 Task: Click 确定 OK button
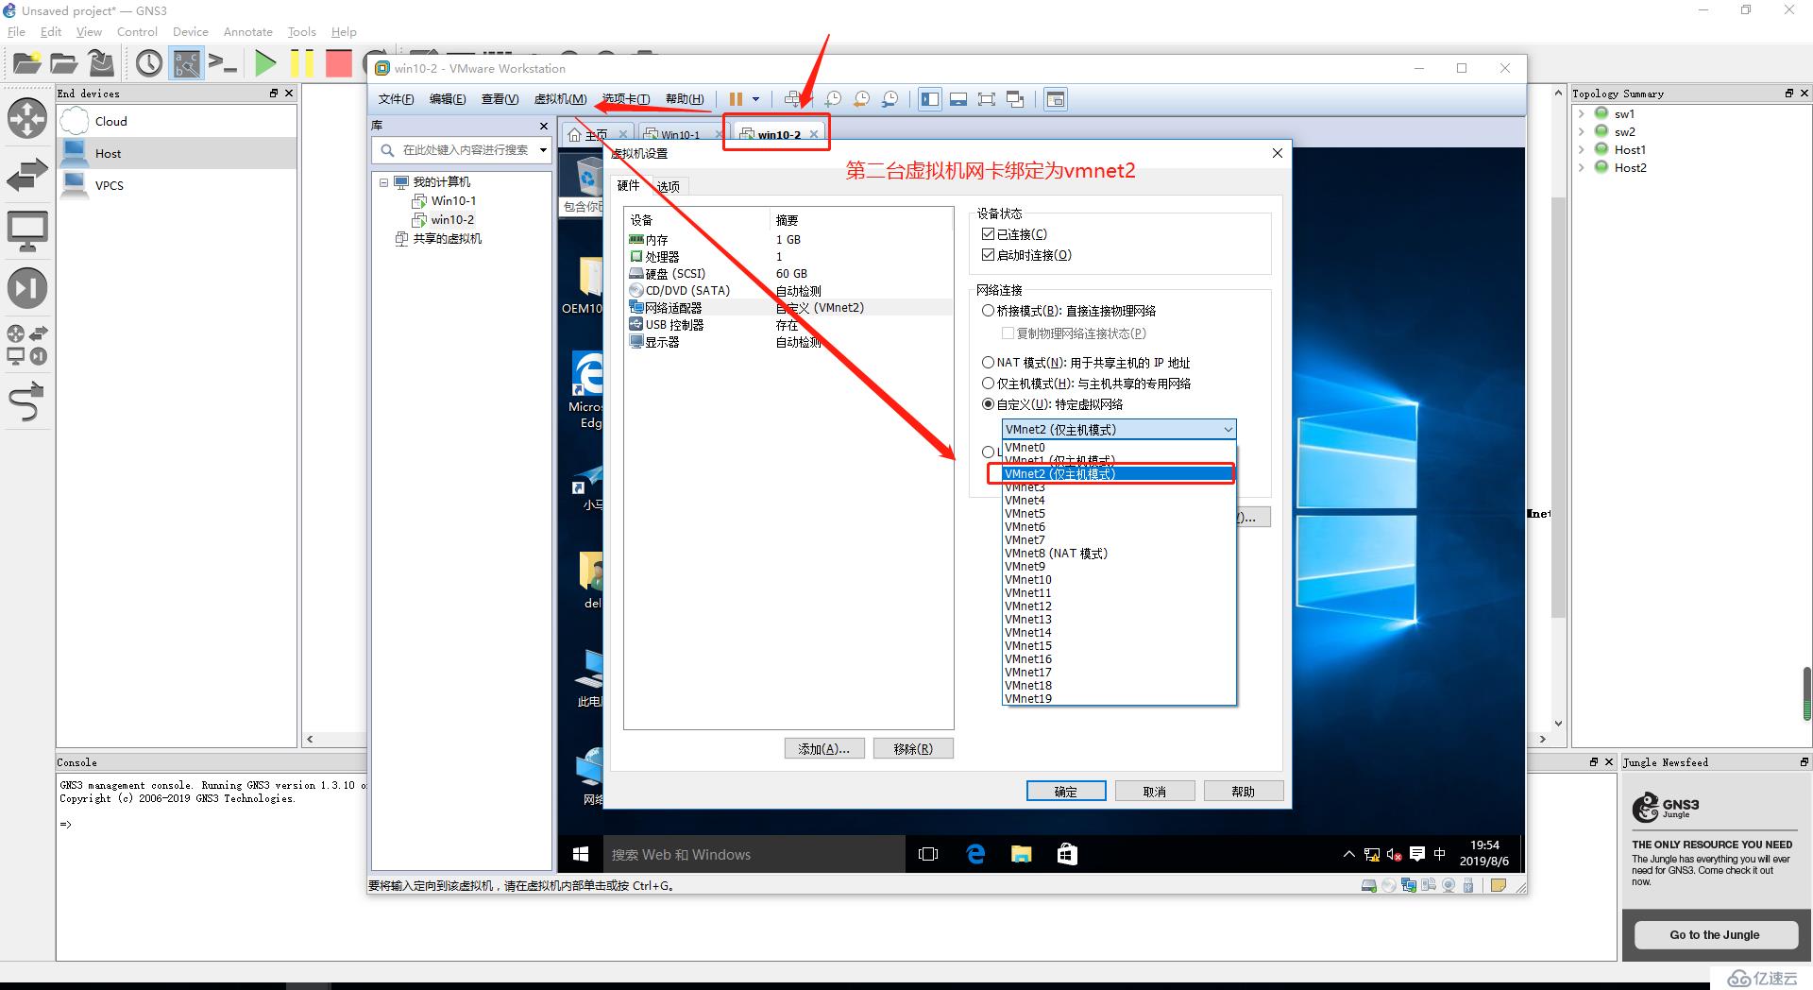[x=1066, y=792]
